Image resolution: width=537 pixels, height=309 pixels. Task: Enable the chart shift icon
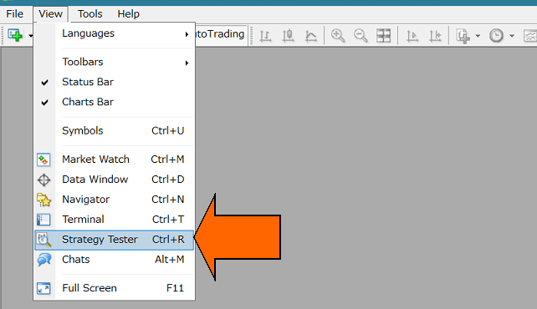point(435,36)
